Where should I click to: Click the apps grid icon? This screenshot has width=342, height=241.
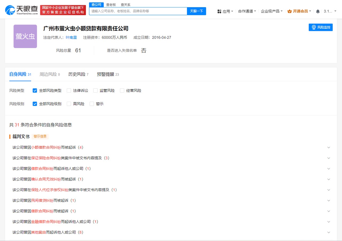tap(219, 11)
